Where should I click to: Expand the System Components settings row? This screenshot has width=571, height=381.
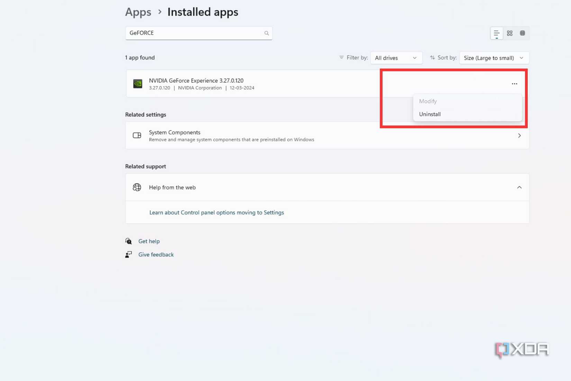click(x=519, y=135)
